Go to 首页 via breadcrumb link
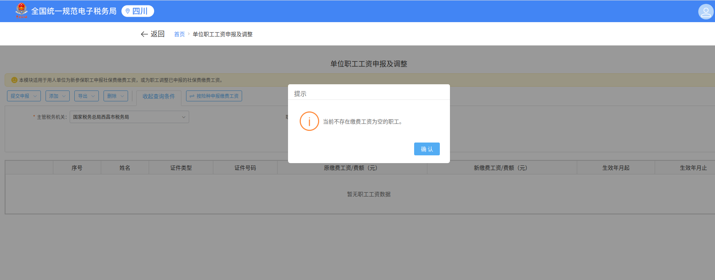Image resolution: width=715 pixels, height=280 pixels. click(x=179, y=34)
